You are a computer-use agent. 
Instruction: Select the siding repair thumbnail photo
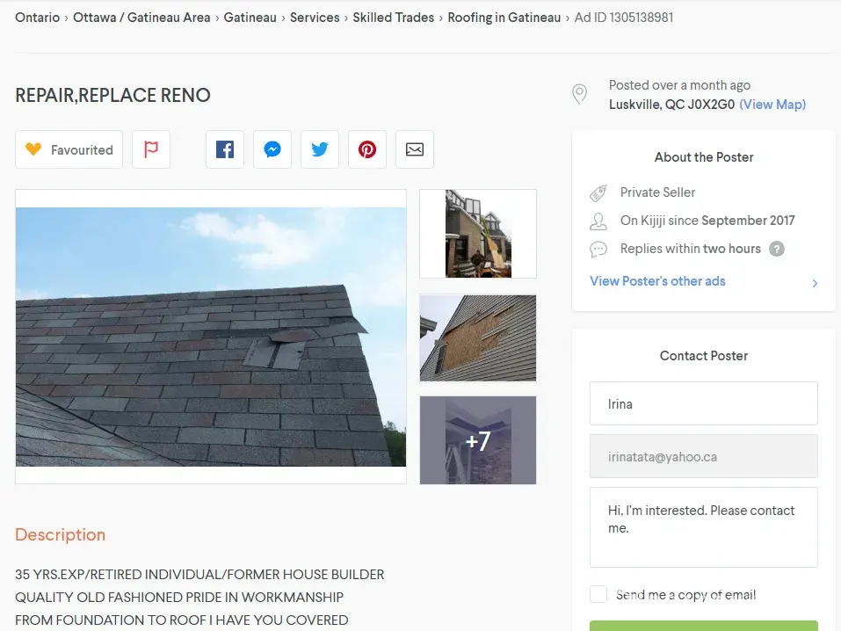[478, 337]
